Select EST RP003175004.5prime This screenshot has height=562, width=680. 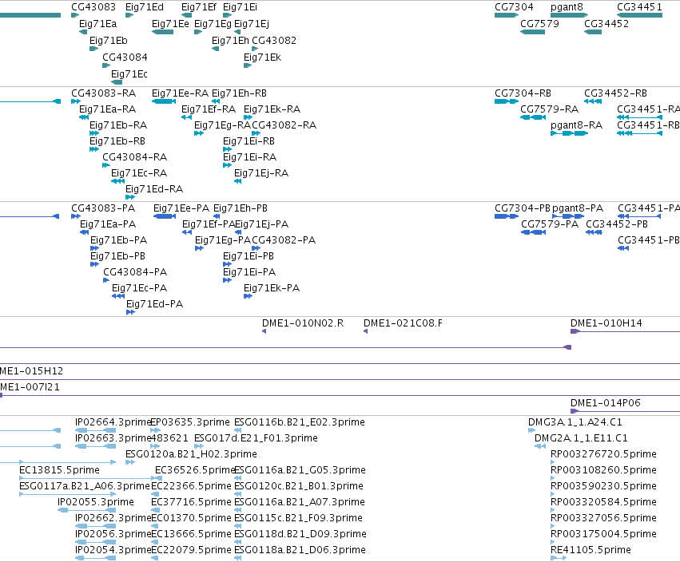click(603, 534)
